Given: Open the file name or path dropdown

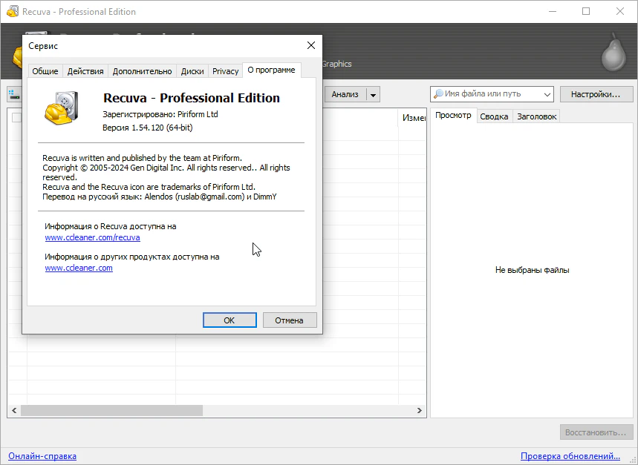Looking at the screenshot, I should click(x=547, y=94).
